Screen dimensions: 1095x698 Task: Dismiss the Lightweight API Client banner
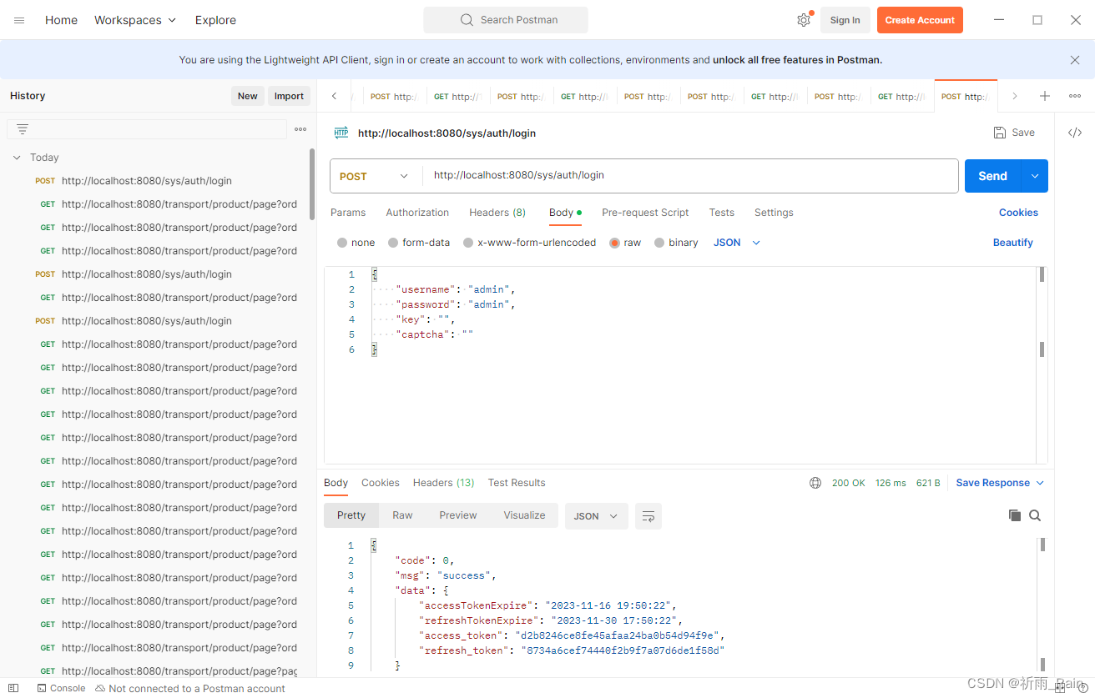pyautogui.click(x=1075, y=60)
